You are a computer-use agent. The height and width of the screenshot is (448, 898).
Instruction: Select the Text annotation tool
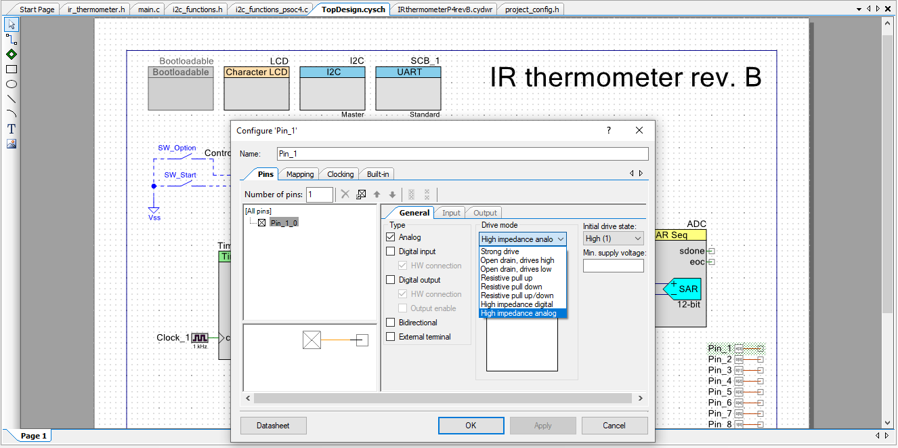12,129
